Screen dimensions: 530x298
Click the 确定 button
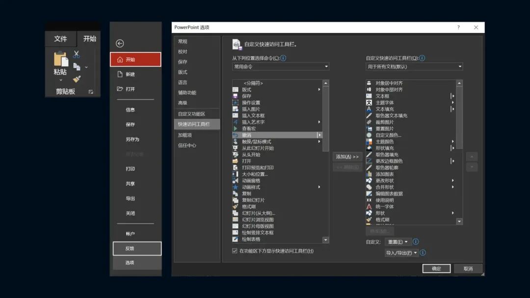pos(436,269)
